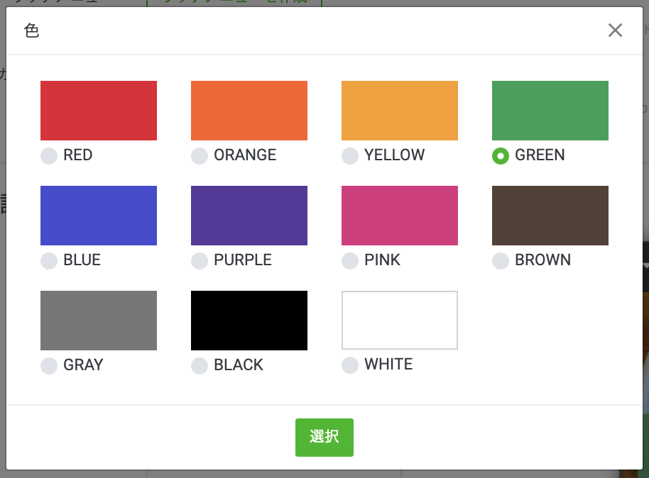Select the GRAY radio button

coord(49,366)
